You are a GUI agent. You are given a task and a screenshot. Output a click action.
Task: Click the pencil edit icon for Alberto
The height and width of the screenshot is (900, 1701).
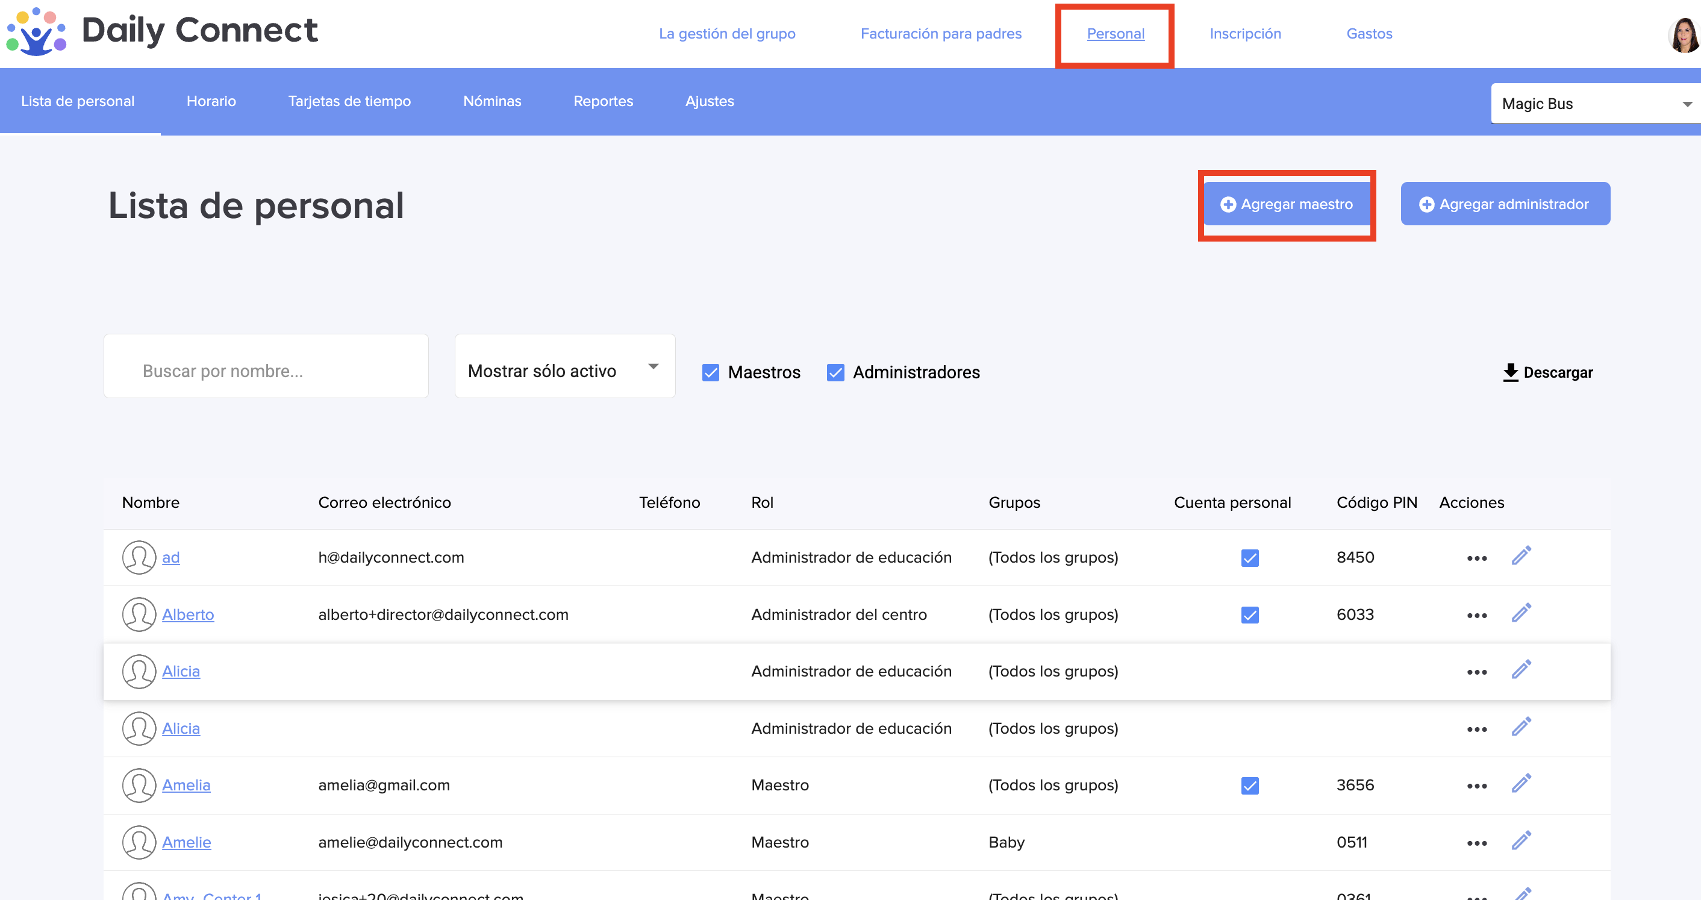1521,613
